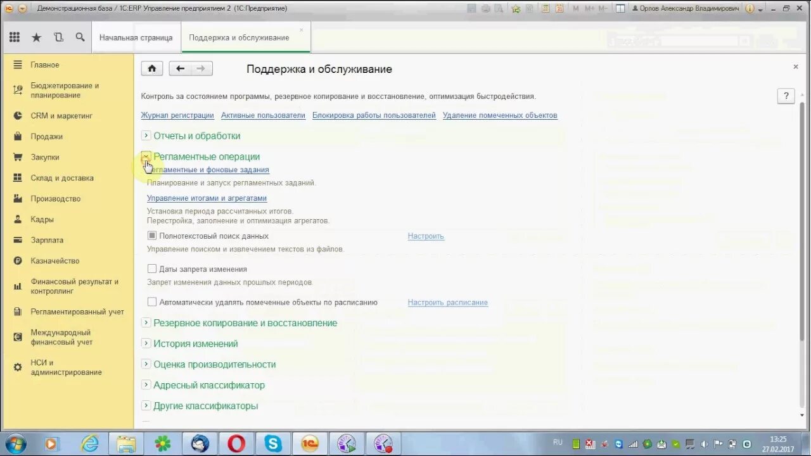This screenshot has width=811, height=456.
Task: Open main menu dropdown in title bar
Action: click(x=22, y=8)
